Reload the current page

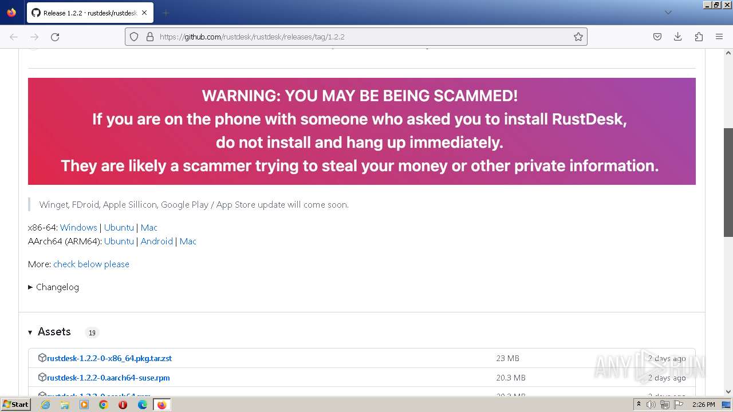55,37
